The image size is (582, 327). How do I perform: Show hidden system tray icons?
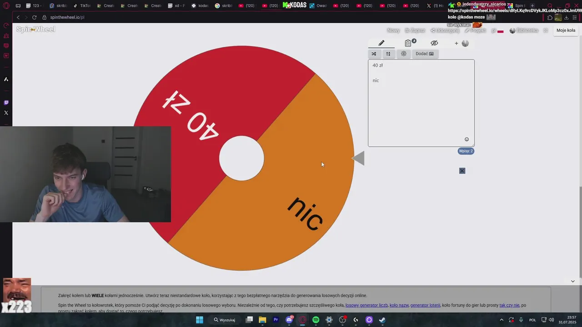tap(501, 320)
